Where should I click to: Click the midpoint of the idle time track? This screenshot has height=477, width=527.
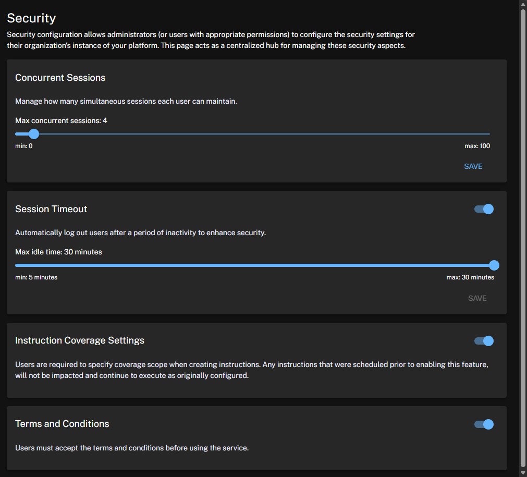click(254, 265)
